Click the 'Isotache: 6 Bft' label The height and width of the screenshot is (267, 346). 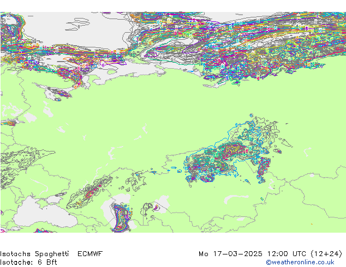click(x=28, y=262)
